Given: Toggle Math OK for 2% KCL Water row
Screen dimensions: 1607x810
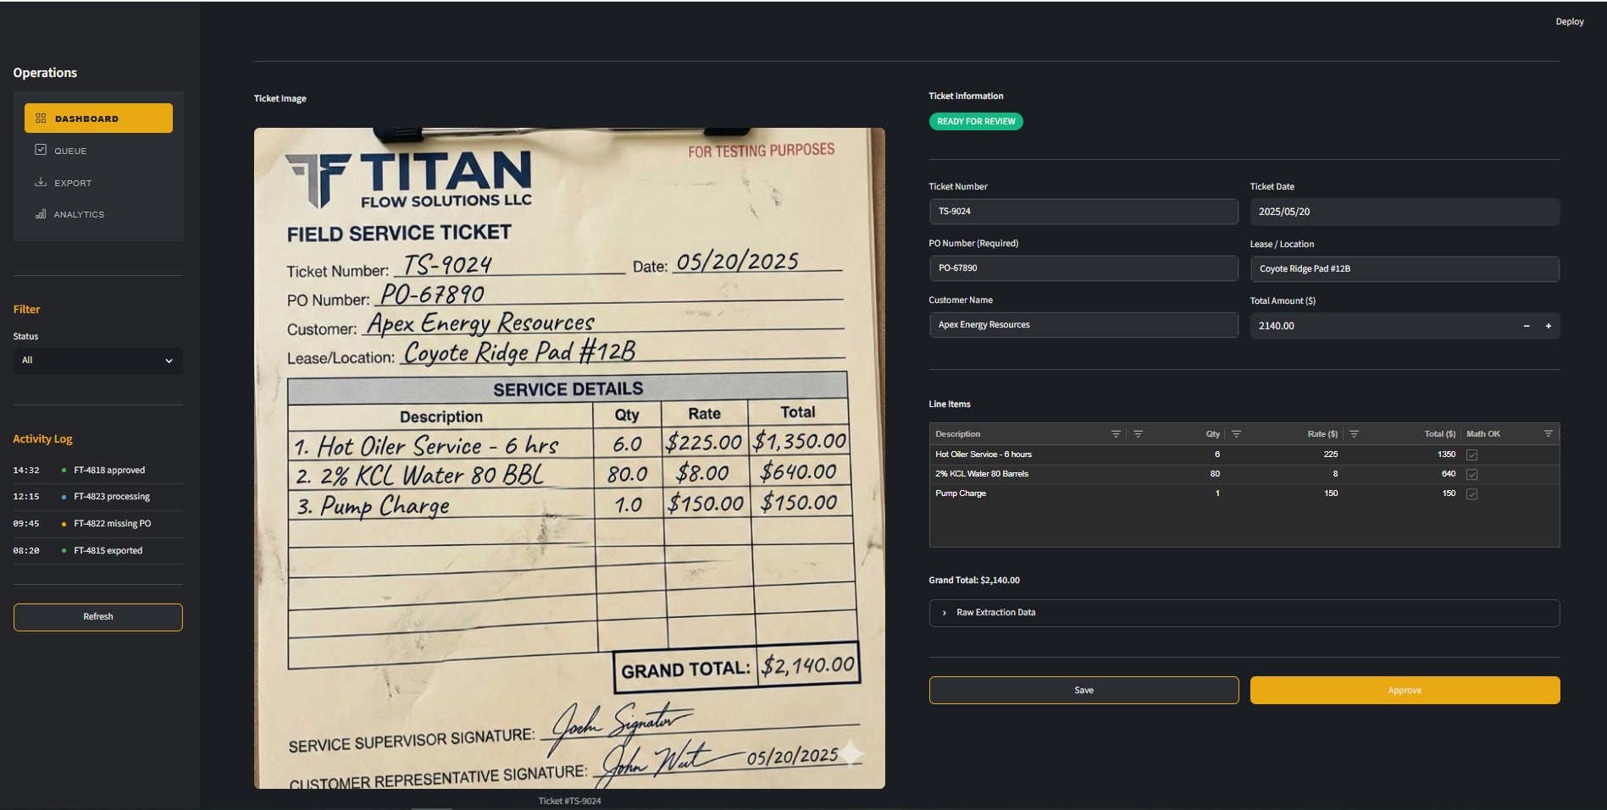Looking at the screenshot, I should 1471,475.
